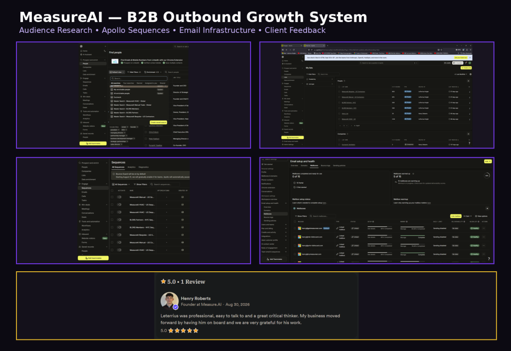
Task: Switch to Diagnostics tab in Sequences panel
Action: click(143, 167)
